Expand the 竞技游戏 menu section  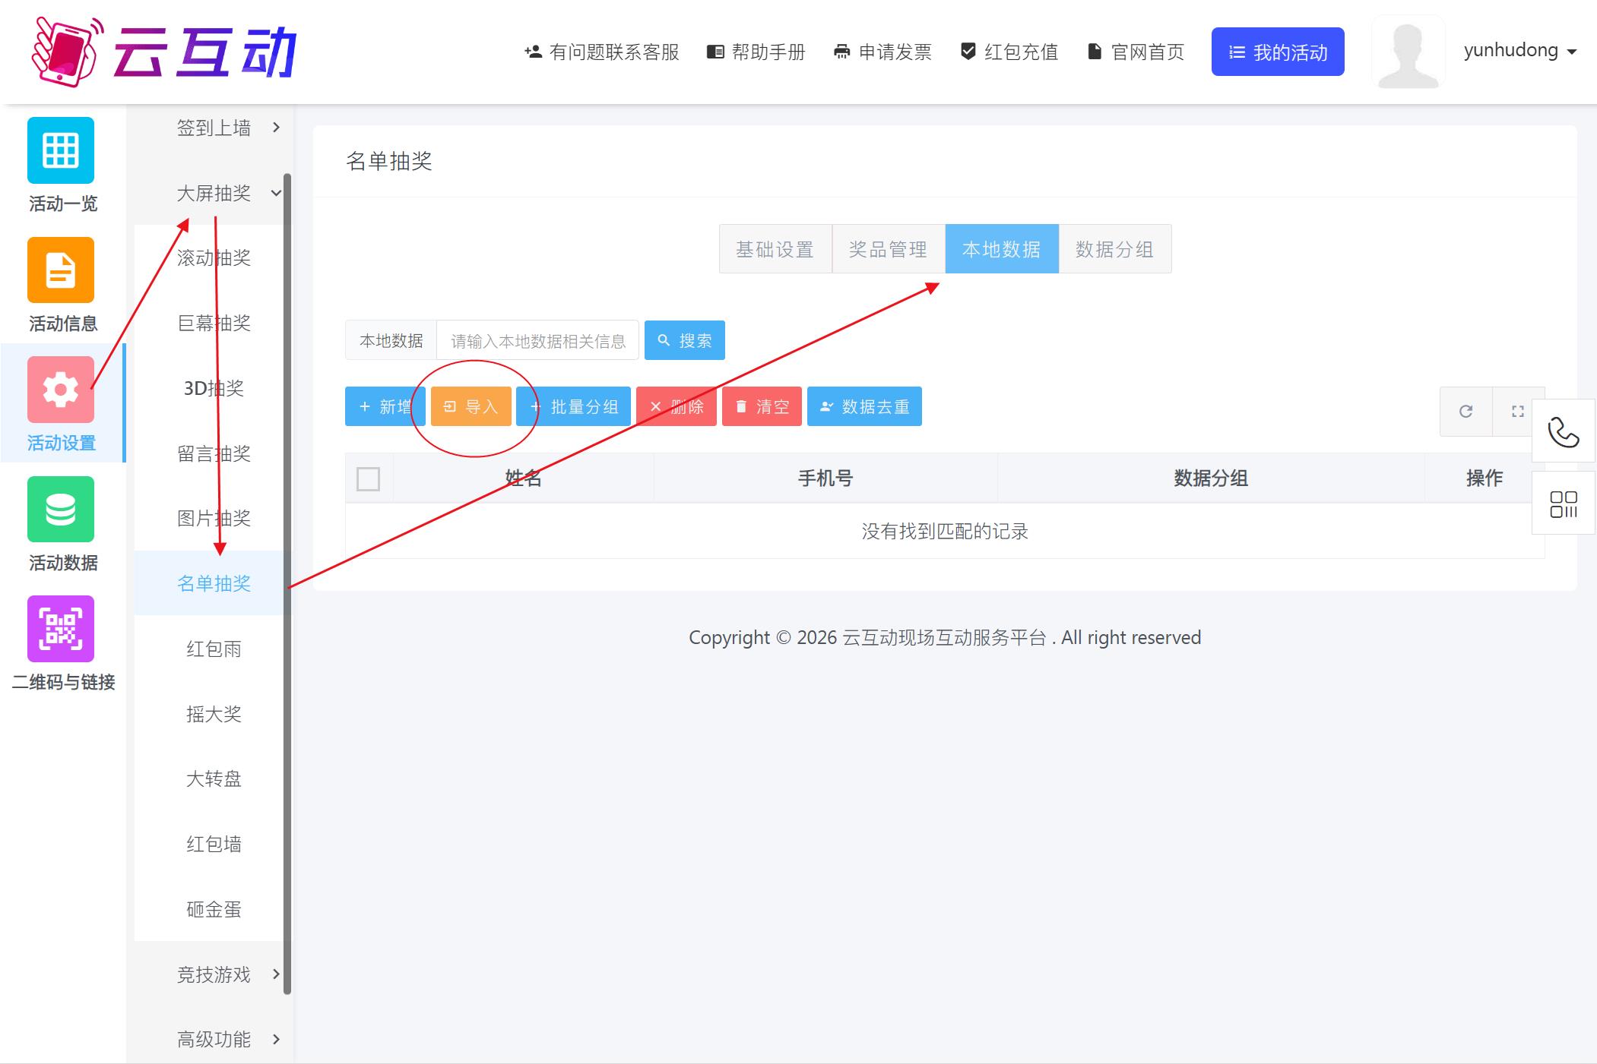click(276, 974)
